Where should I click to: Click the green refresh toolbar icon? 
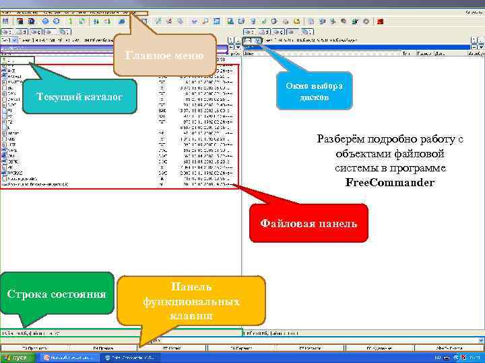(82, 22)
